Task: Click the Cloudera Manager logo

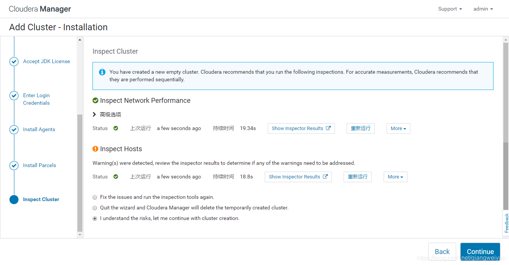Action: 40,9
